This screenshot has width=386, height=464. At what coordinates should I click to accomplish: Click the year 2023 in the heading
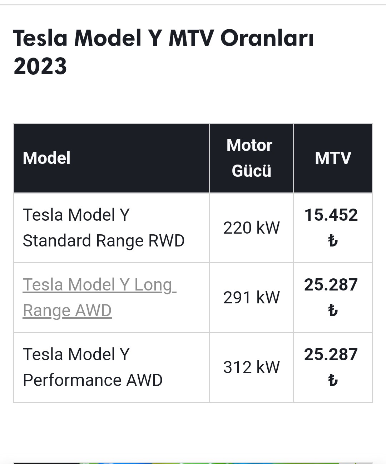coord(40,67)
